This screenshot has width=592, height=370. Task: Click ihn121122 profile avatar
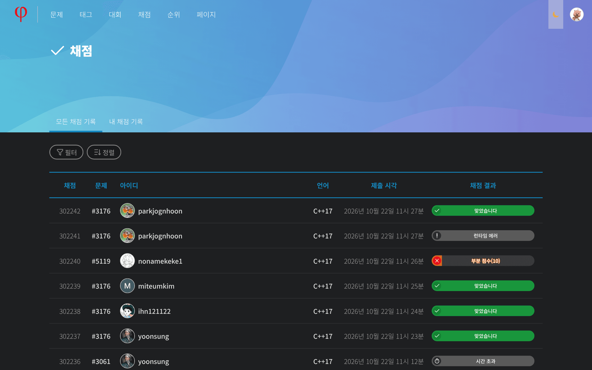coord(127,311)
